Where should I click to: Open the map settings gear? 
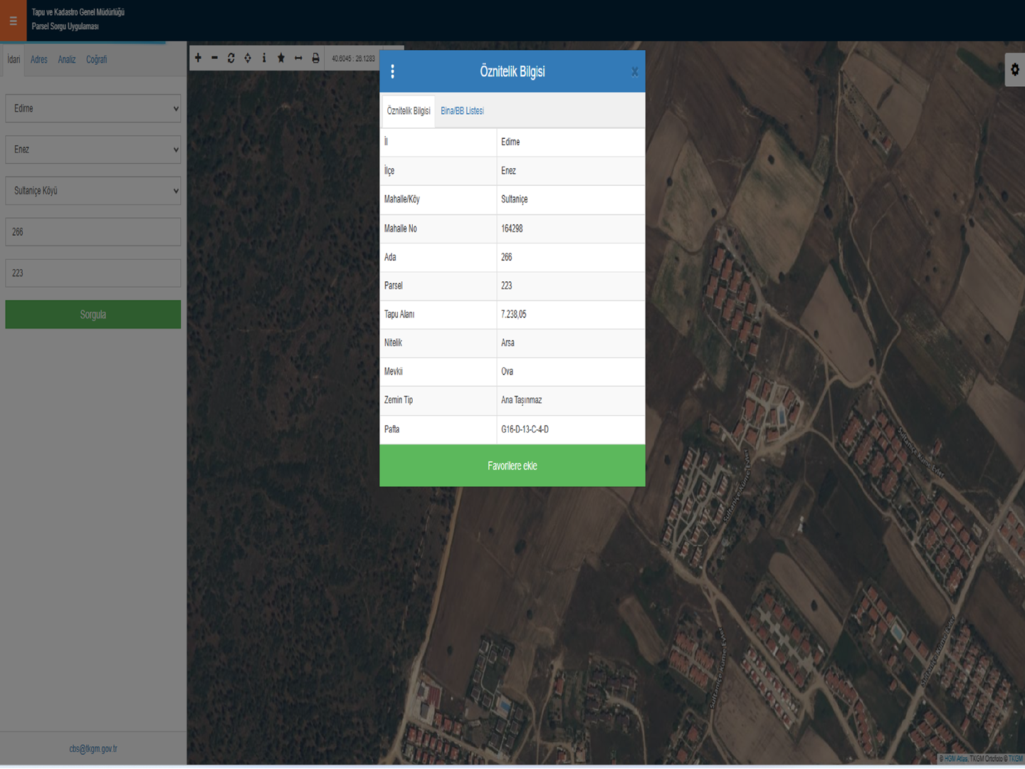tap(1015, 70)
